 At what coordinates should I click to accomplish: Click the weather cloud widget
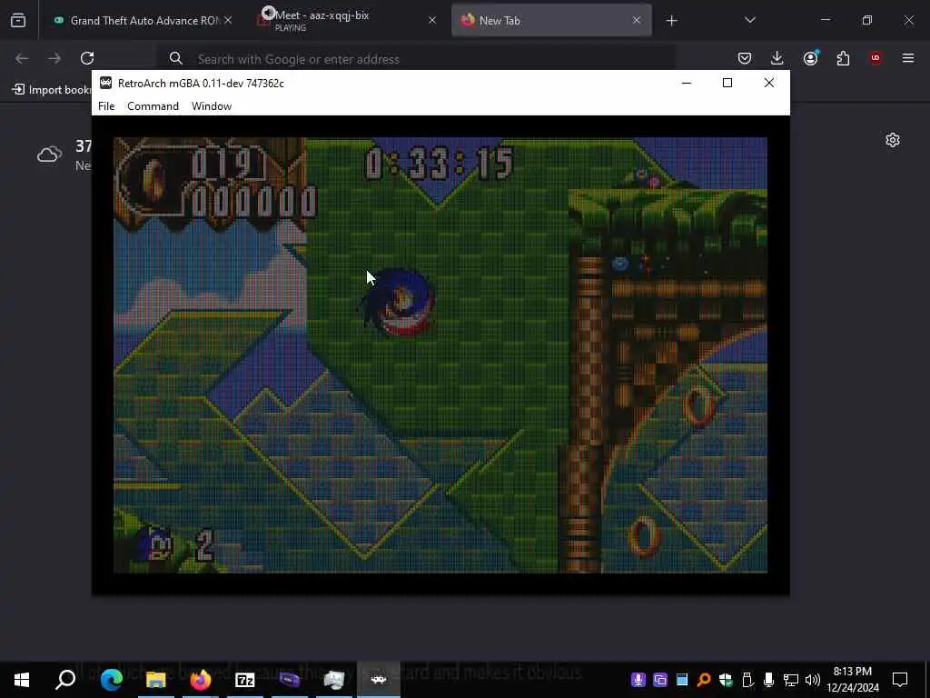coord(49,155)
